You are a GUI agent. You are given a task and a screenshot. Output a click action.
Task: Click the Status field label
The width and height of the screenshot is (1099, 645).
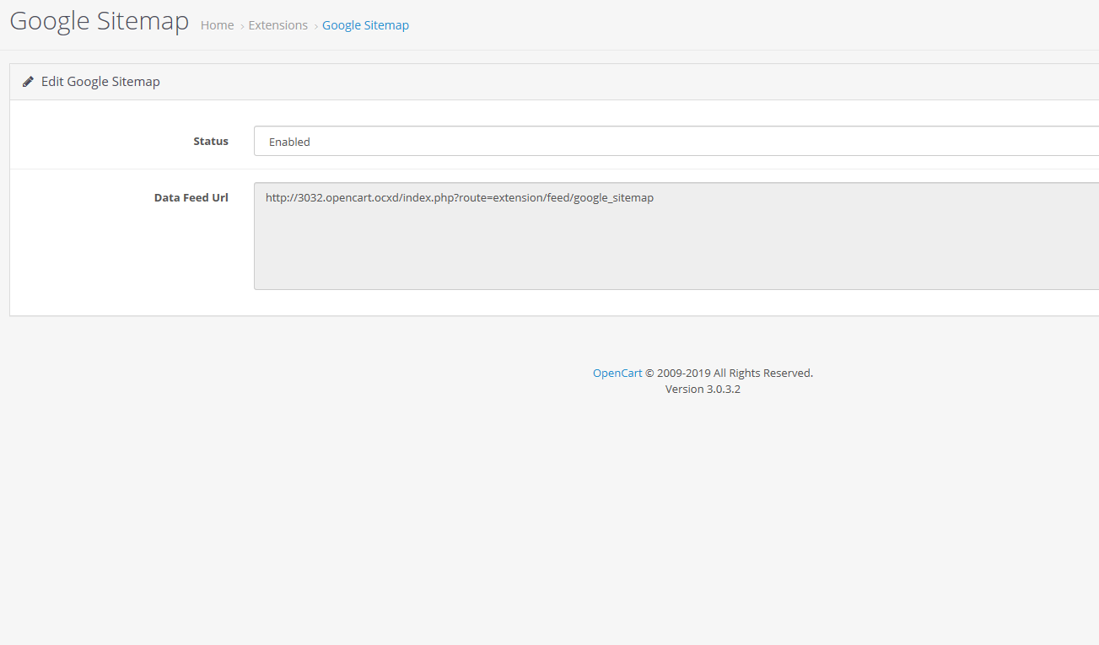pyautogui.click(x=211, y=141)
